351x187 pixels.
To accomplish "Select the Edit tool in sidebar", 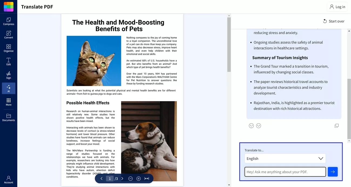I will [x=9, y=62].
